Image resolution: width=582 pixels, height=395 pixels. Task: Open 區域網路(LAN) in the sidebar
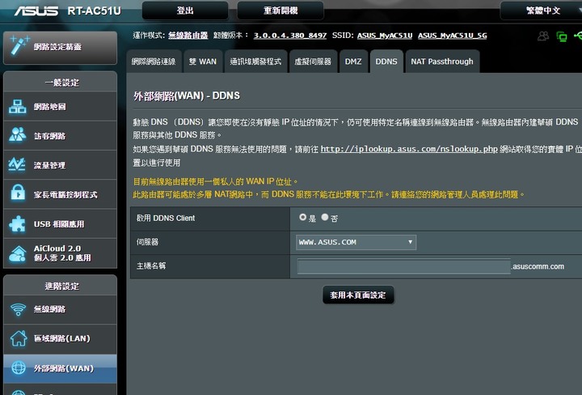click(60, 338)
